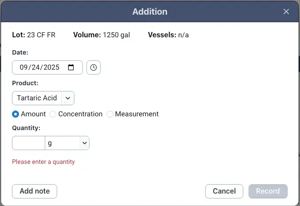This screenshot has width=300, height=206.
Task: Click the Addition dialog title
Action: pos(150,12)
